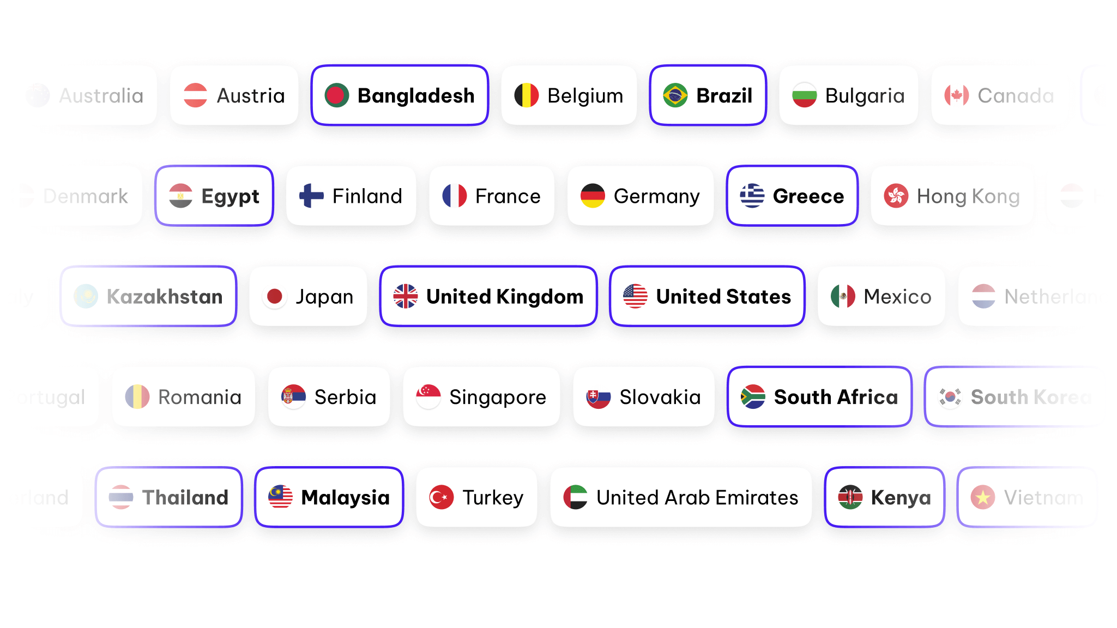Screen dimensions: 1117x628
Task: Select the Turkey country chip
Action: [477, 497]
